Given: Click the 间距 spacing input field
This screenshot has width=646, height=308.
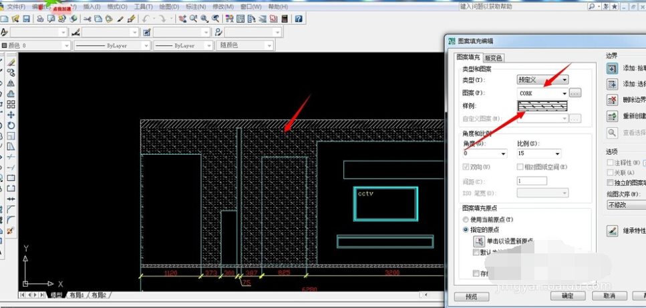Looking at the screenshot, I should coord(532,181).
